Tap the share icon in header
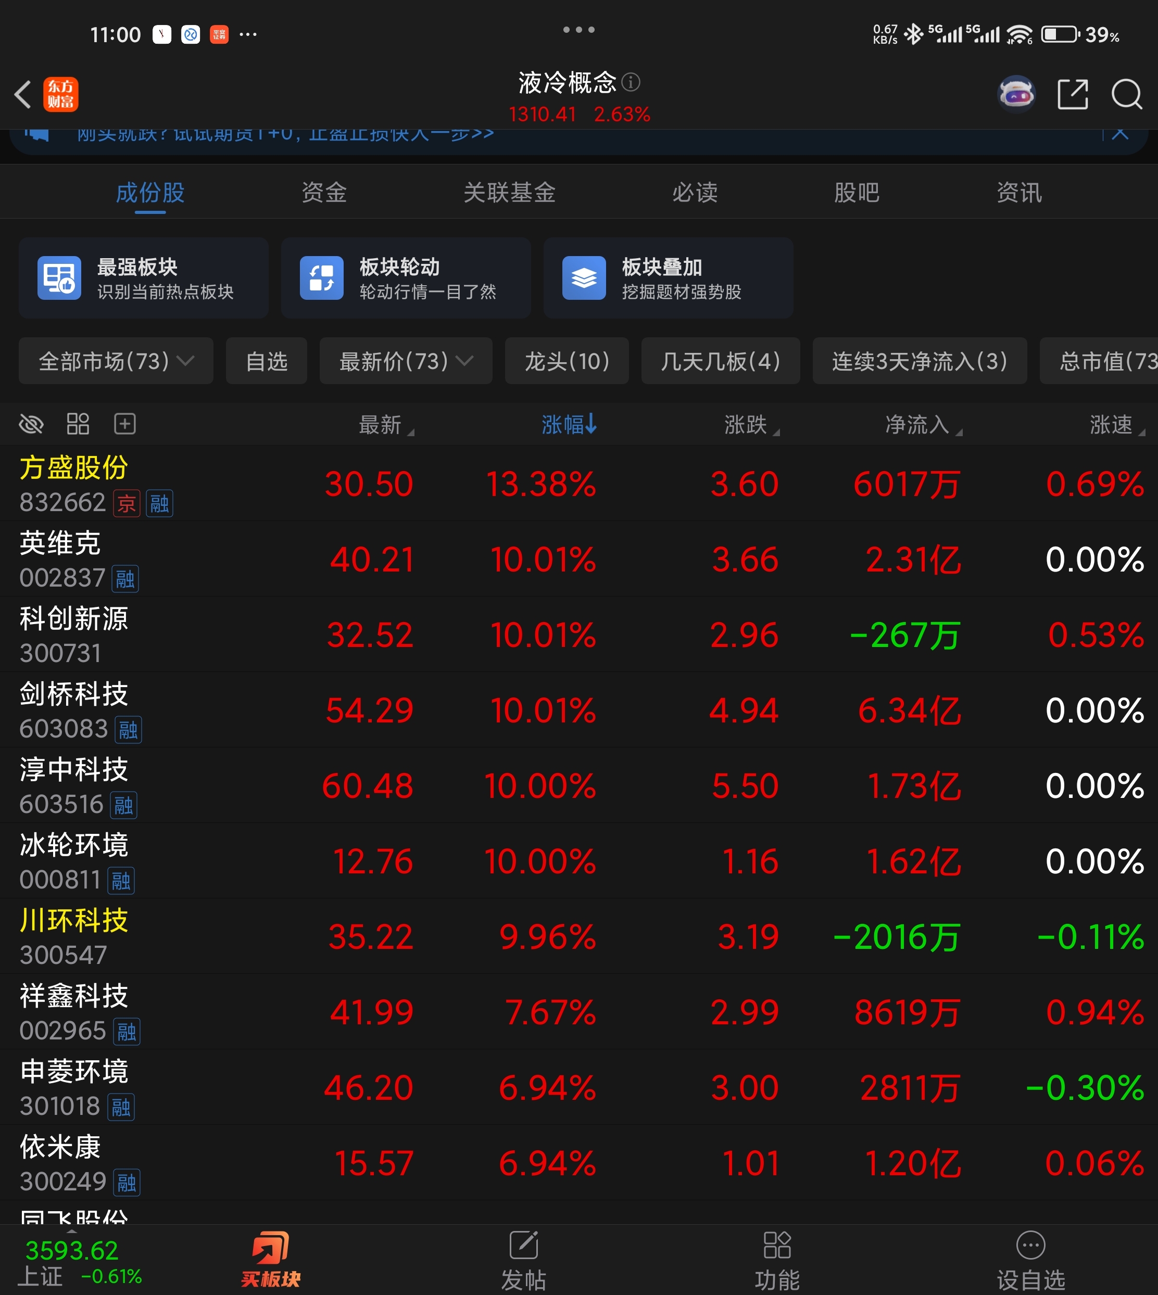This screenshot has width=1158, height=1295. coord(1073,95)
